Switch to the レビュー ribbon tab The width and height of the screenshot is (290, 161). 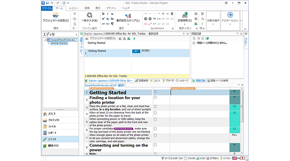click(74, 8)
